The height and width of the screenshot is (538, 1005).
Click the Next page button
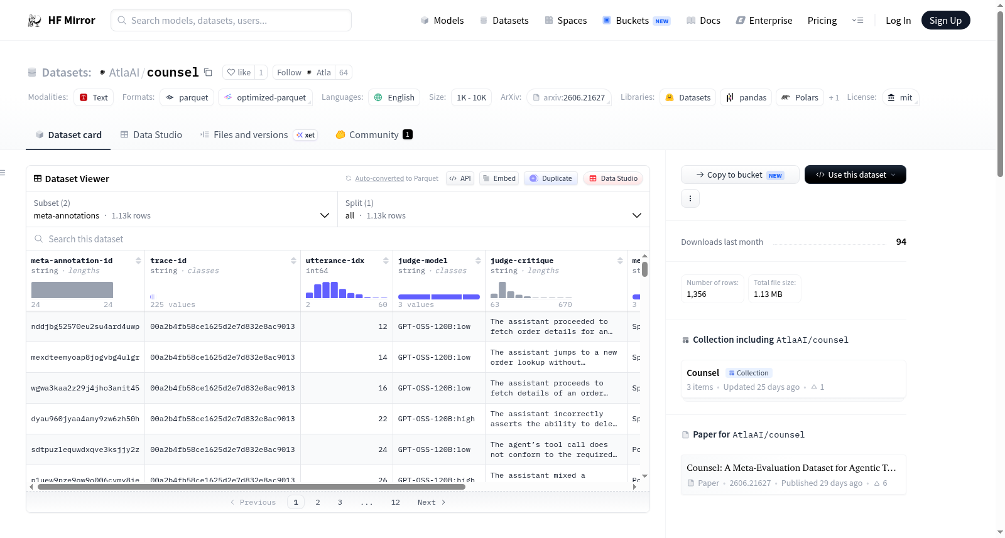tap(432, 502)
